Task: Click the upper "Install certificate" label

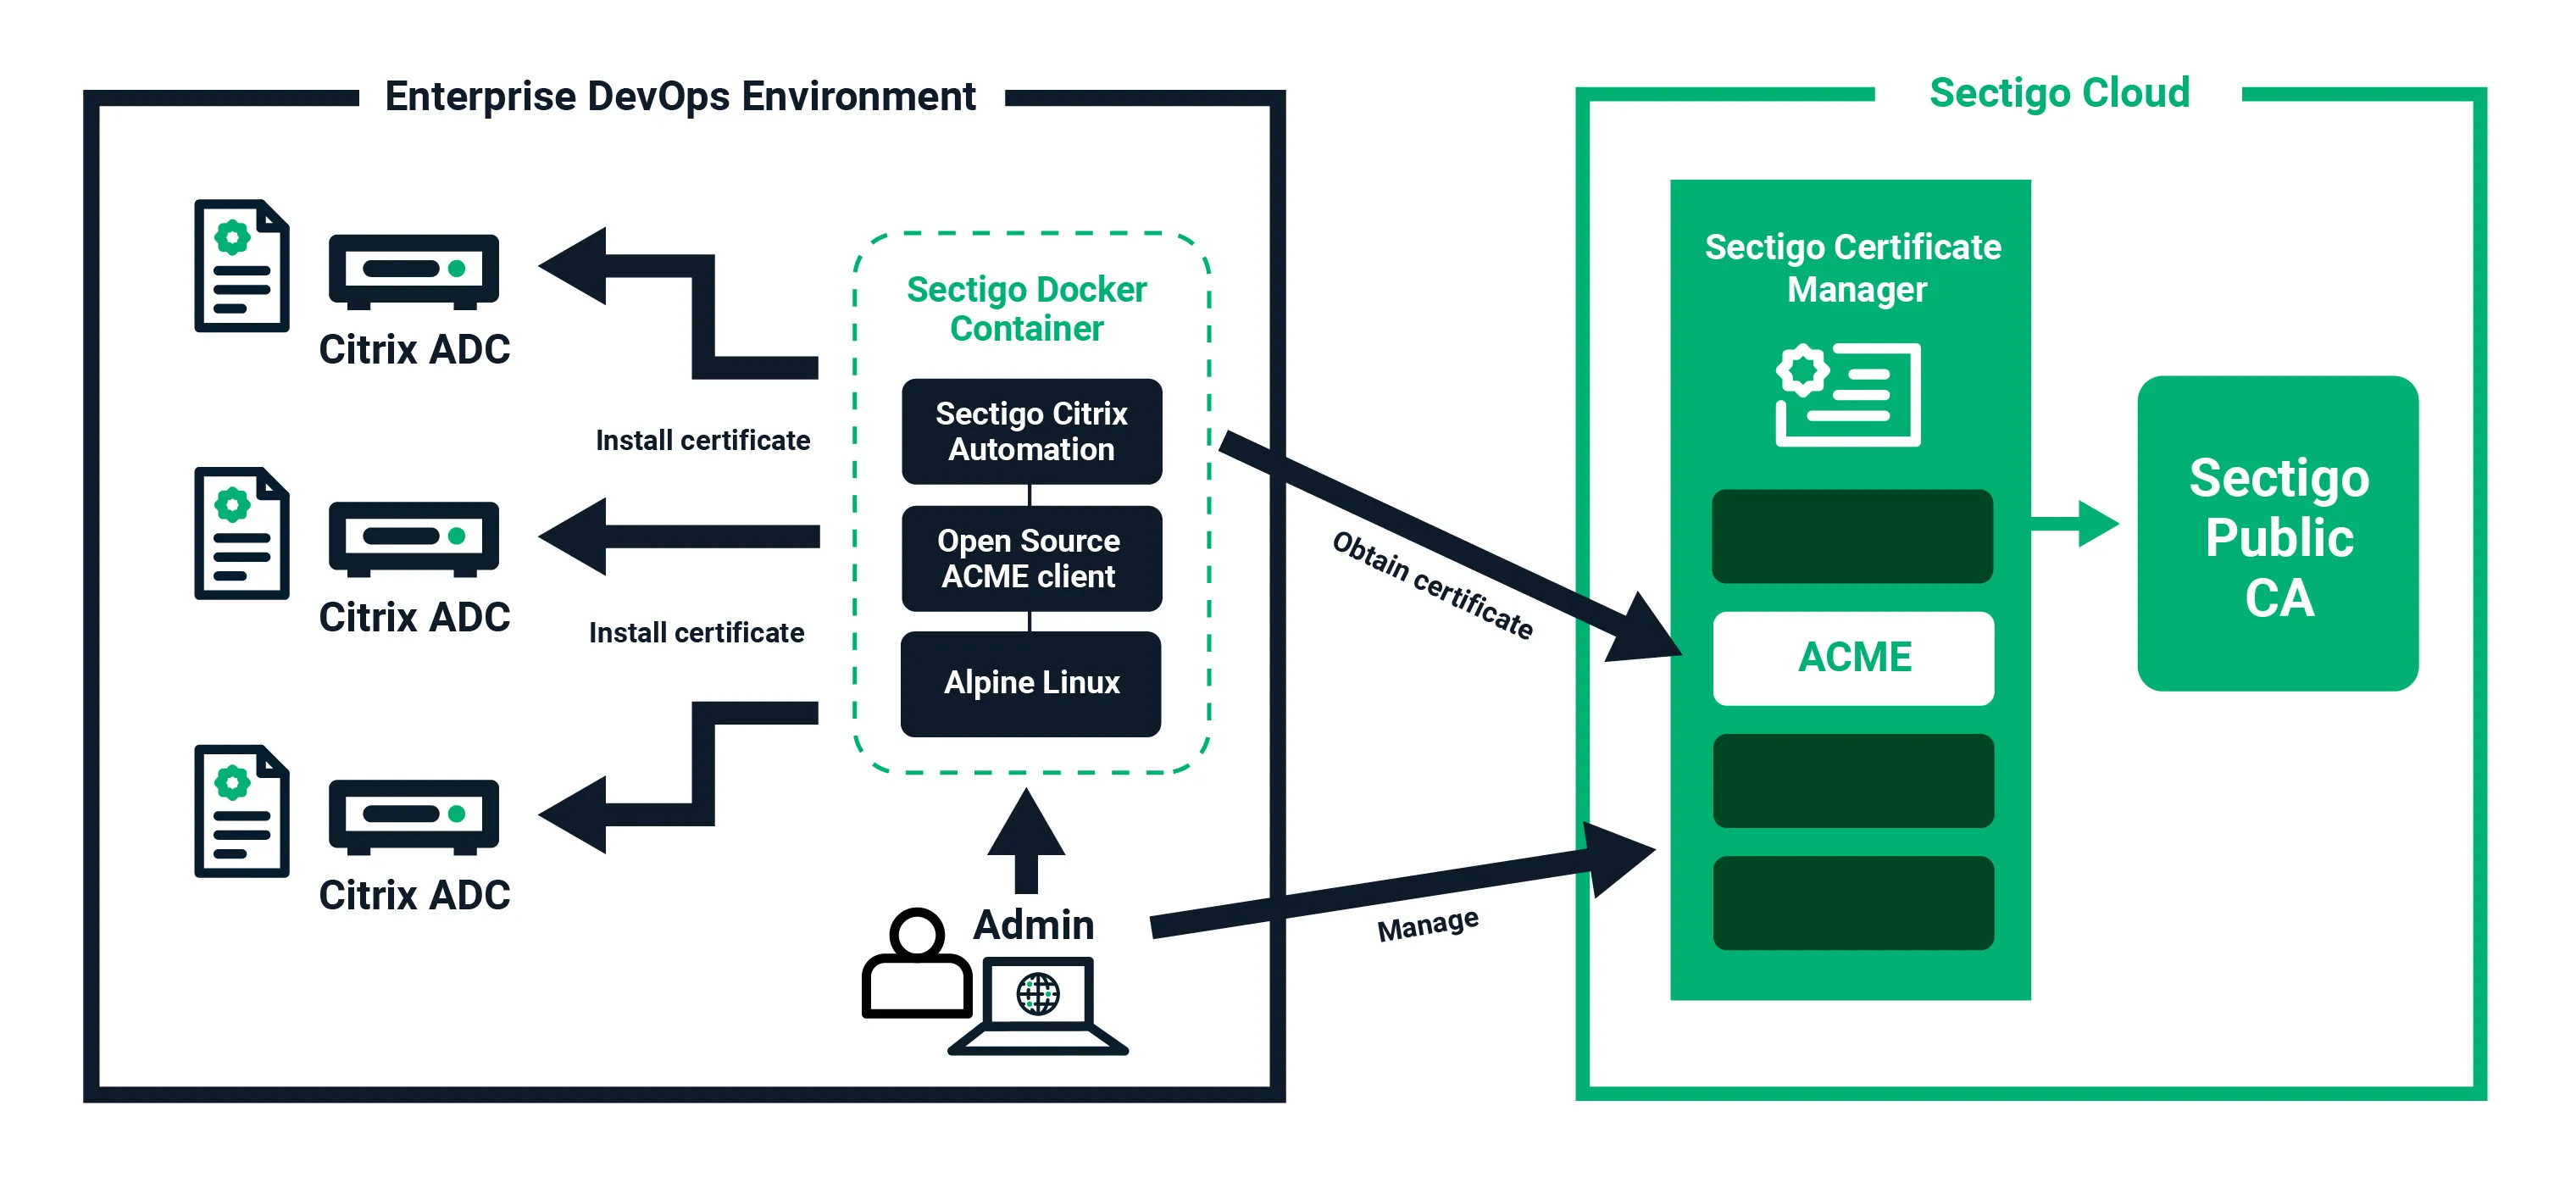Action: click(703, 440)
